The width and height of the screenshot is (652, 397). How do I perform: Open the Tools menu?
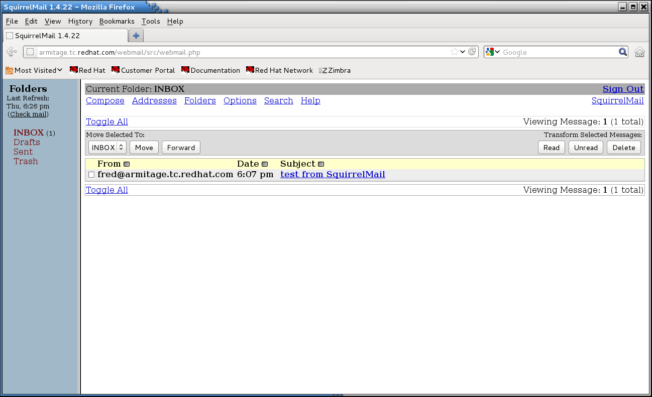coord(151,21)
